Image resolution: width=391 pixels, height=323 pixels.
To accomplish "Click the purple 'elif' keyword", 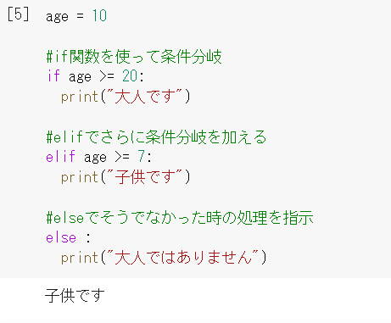I will click(61, 157).
